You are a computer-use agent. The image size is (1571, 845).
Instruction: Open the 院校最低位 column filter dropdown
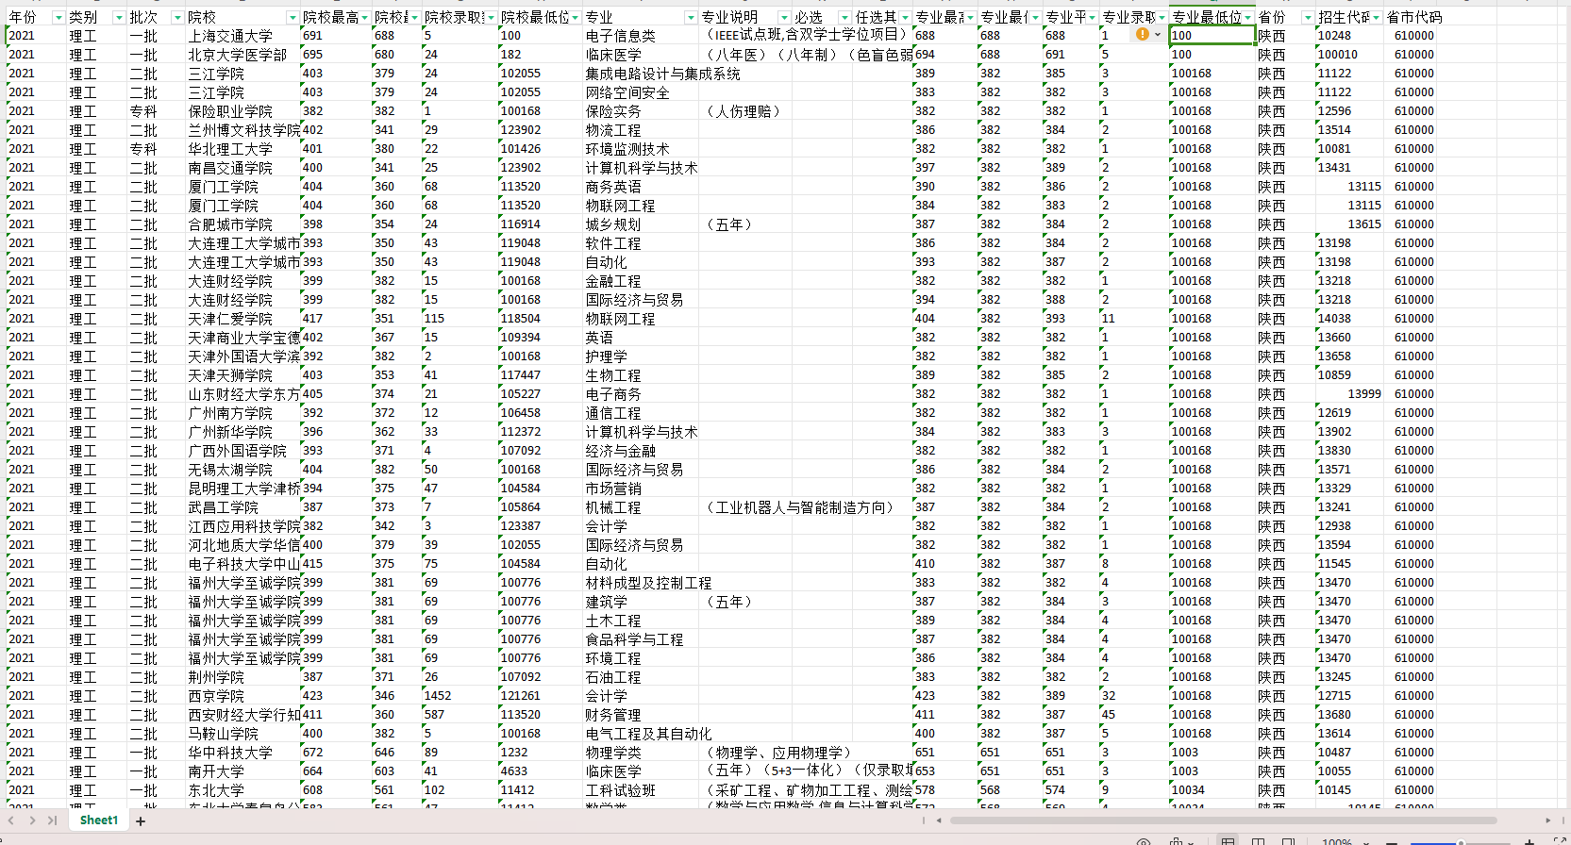pyautogui.click(x=576, y=18)
